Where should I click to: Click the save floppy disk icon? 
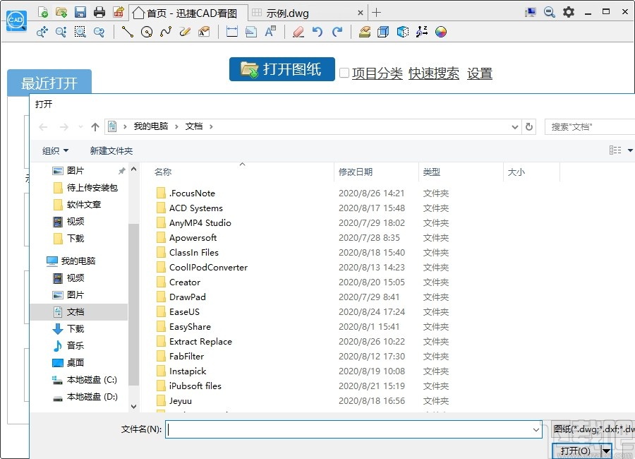click(x=80, y=12)
